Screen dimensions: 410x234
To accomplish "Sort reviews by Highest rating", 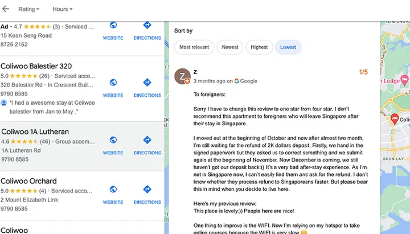I will (x=259, y=47).
